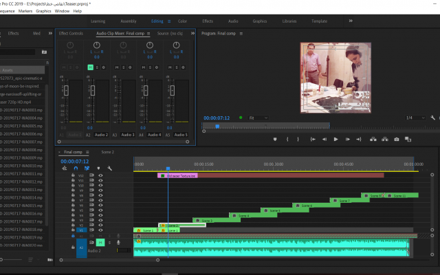This screenshot has width=440, height=275.
Task: Click the Audio 2 volume fader
Action: coord(93,90)
